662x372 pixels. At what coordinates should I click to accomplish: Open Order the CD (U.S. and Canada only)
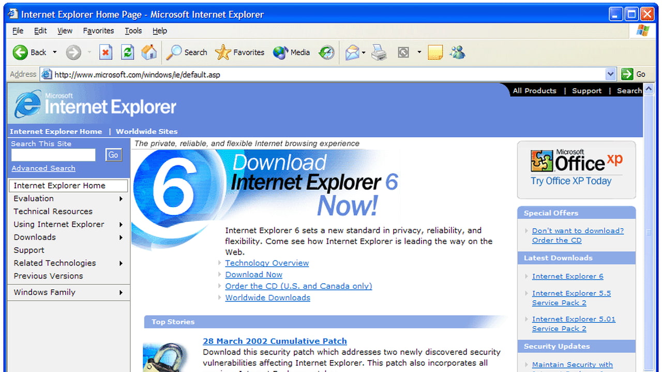(x=298, y=286)
